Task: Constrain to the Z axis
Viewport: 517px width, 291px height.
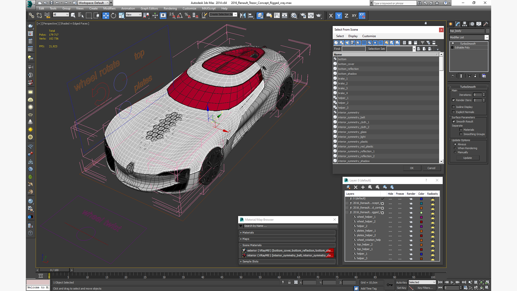Action: pyautogui.click(x=346, y=16)
